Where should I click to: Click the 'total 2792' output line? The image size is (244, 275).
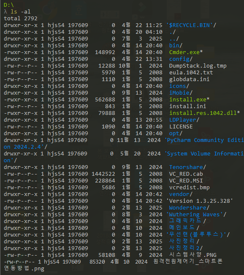point(21,19)
